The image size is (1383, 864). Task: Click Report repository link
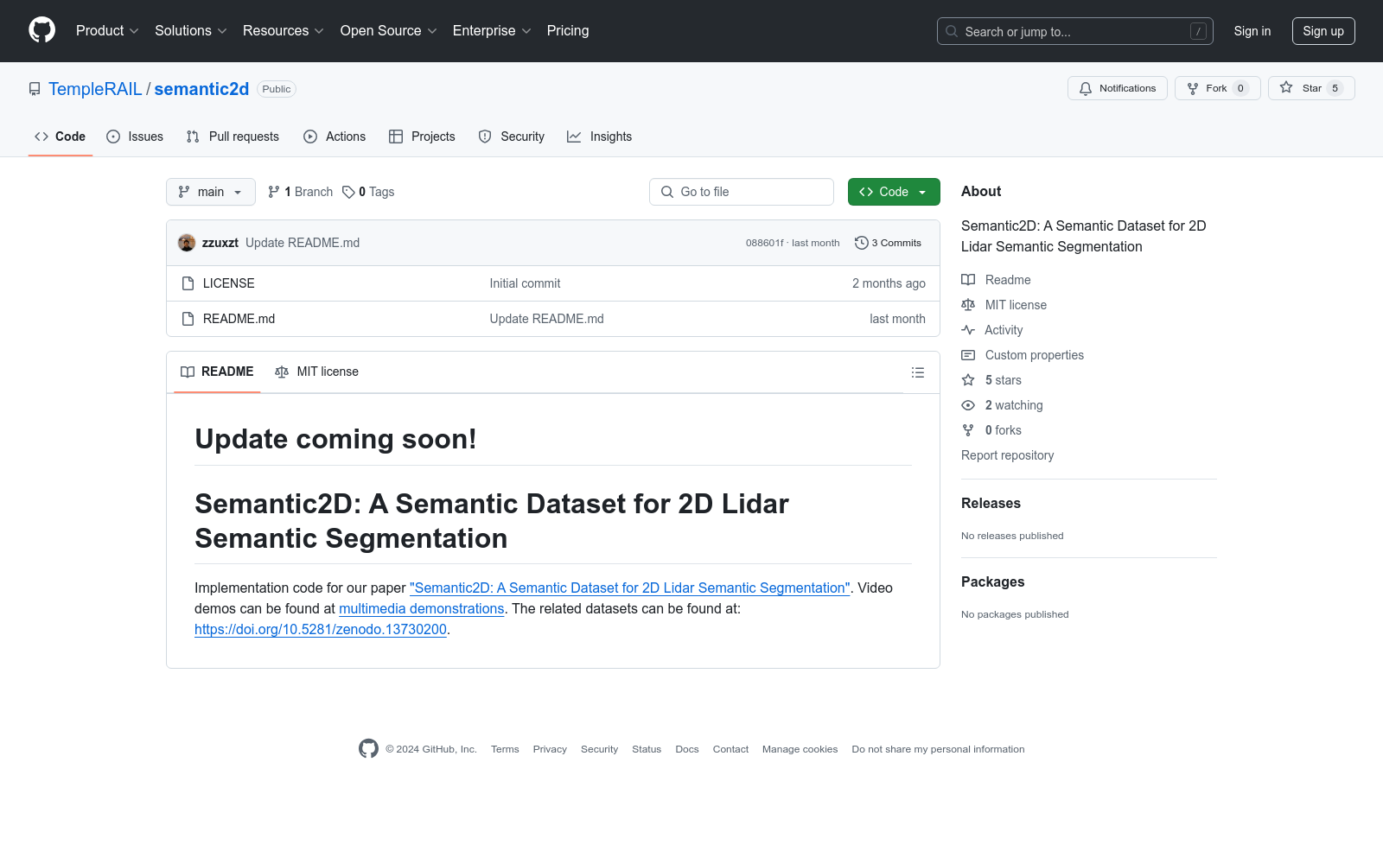[1008, 455]
